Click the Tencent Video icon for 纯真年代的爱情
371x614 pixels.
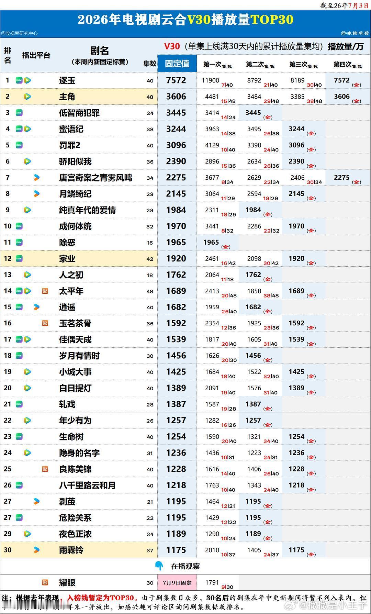click(28, 210)
